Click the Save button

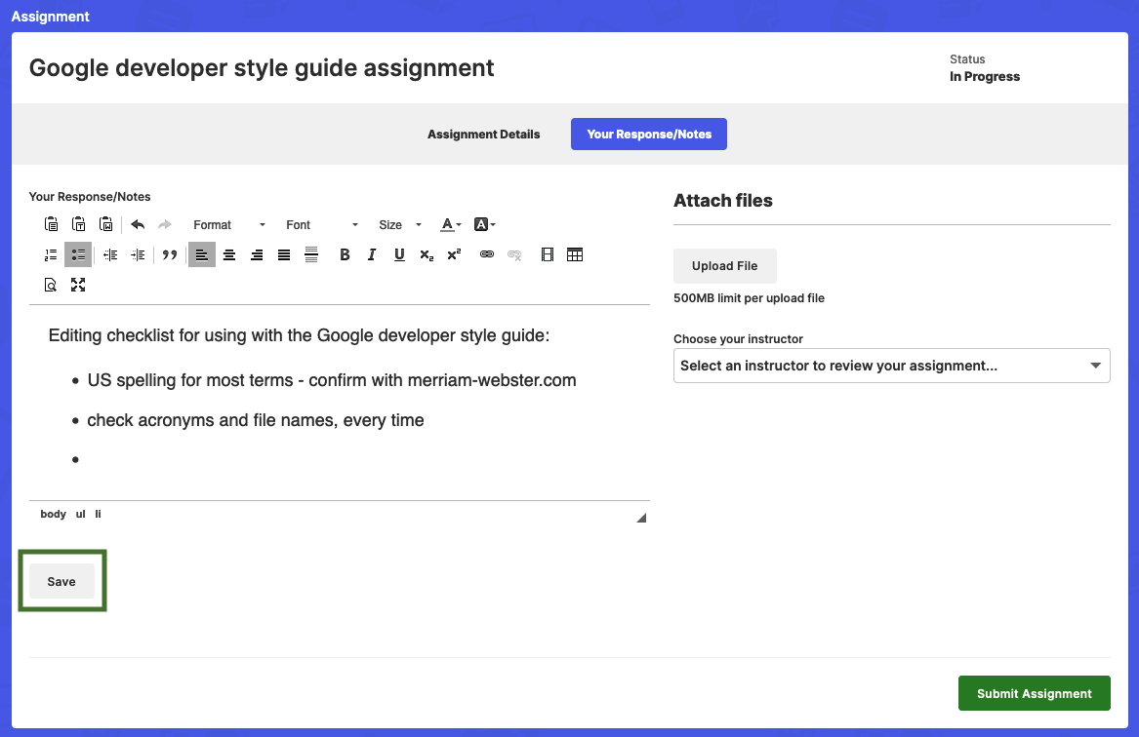click(61, 580)
